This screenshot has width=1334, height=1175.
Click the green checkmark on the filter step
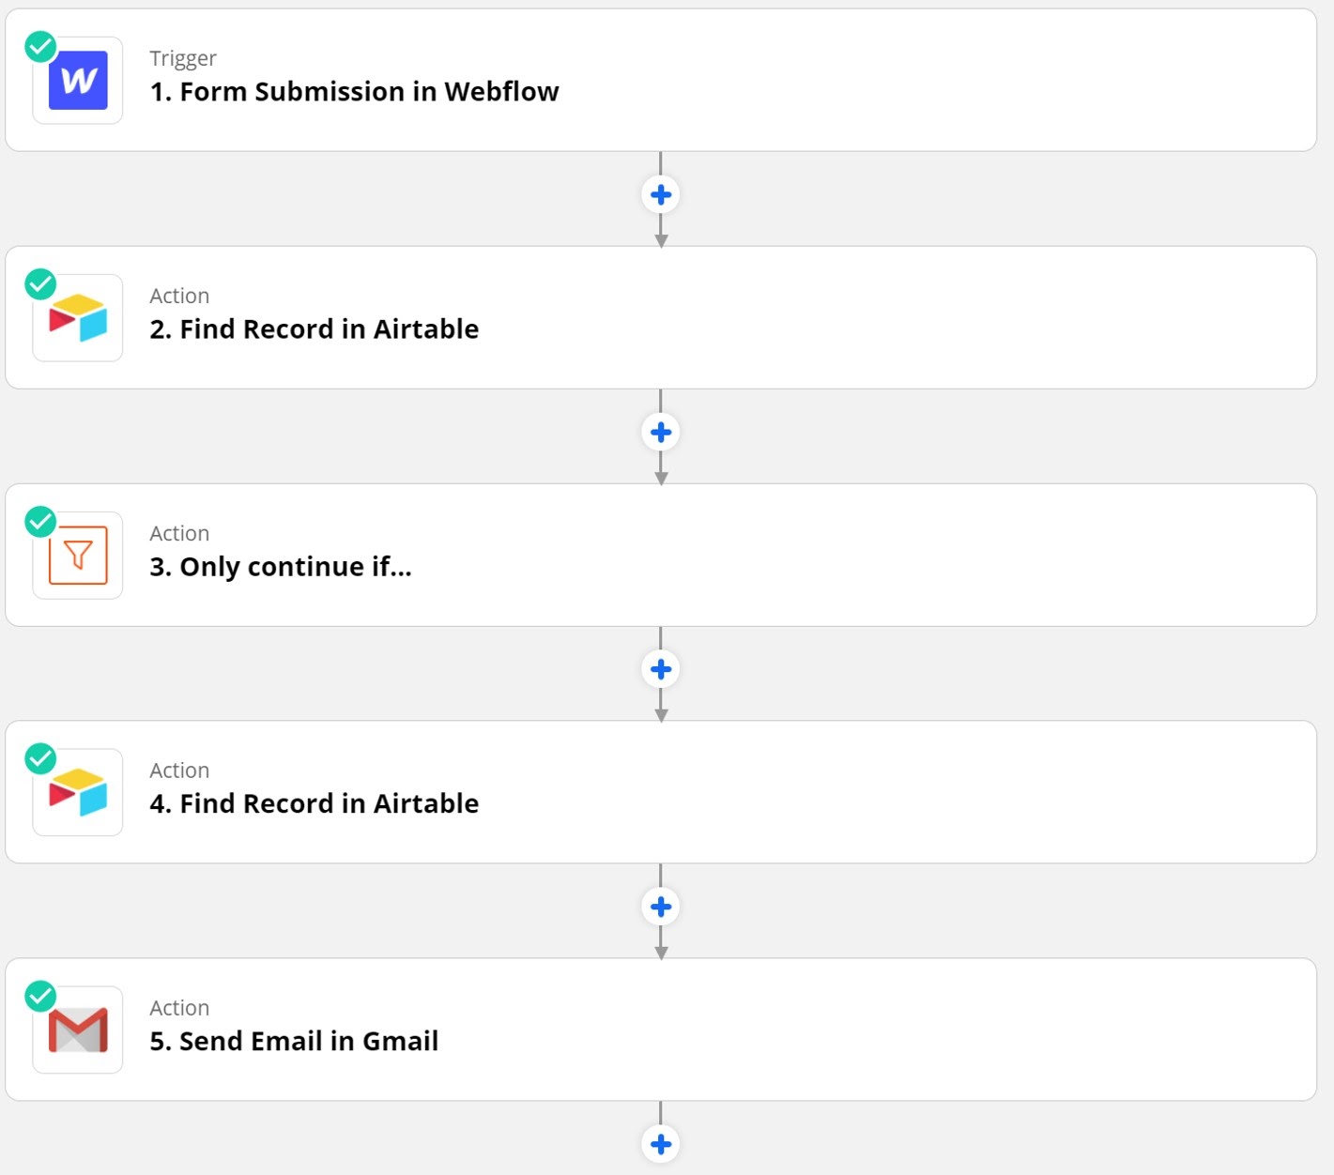(x=40, y=521)
